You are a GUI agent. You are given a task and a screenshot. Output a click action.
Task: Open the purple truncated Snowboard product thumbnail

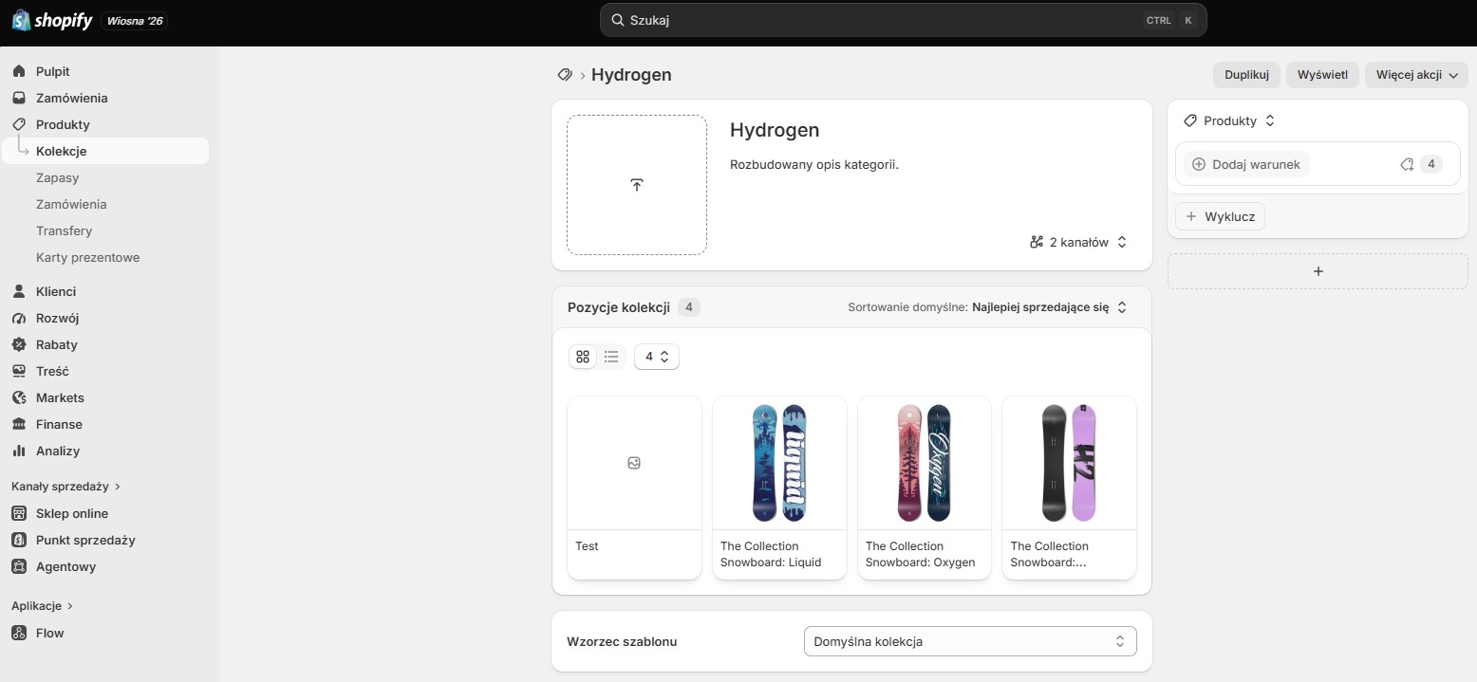tap(1069, 463)
